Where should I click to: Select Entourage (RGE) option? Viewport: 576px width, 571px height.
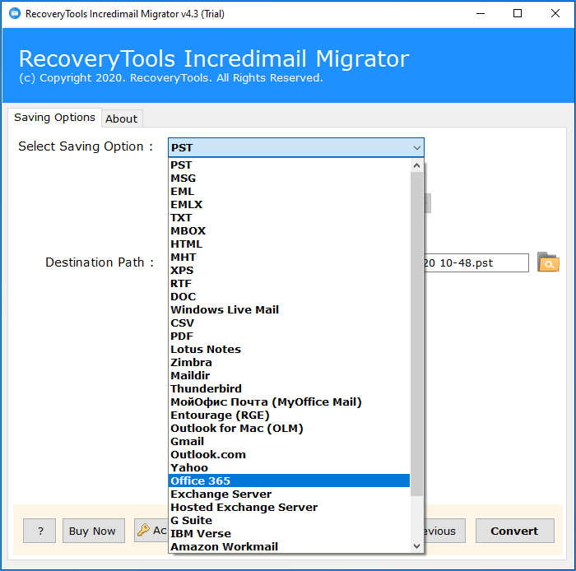[289, 415]
